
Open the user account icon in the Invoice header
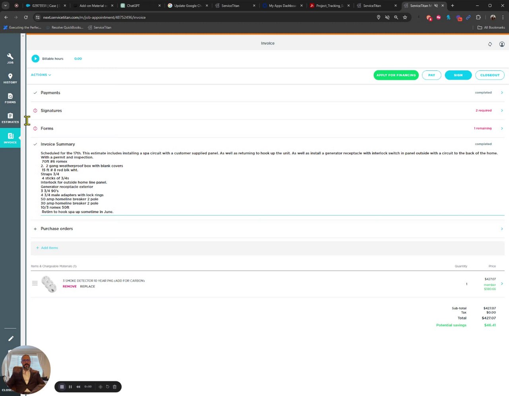tap(502, 44)
